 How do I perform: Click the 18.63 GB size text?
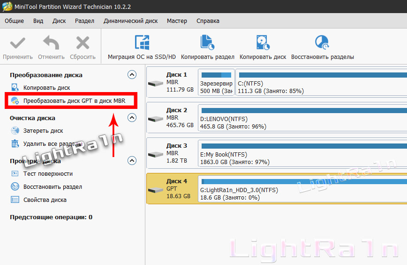178,196
